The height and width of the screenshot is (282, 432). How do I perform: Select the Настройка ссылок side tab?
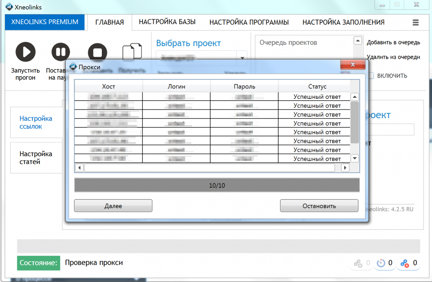click(36, 122)
